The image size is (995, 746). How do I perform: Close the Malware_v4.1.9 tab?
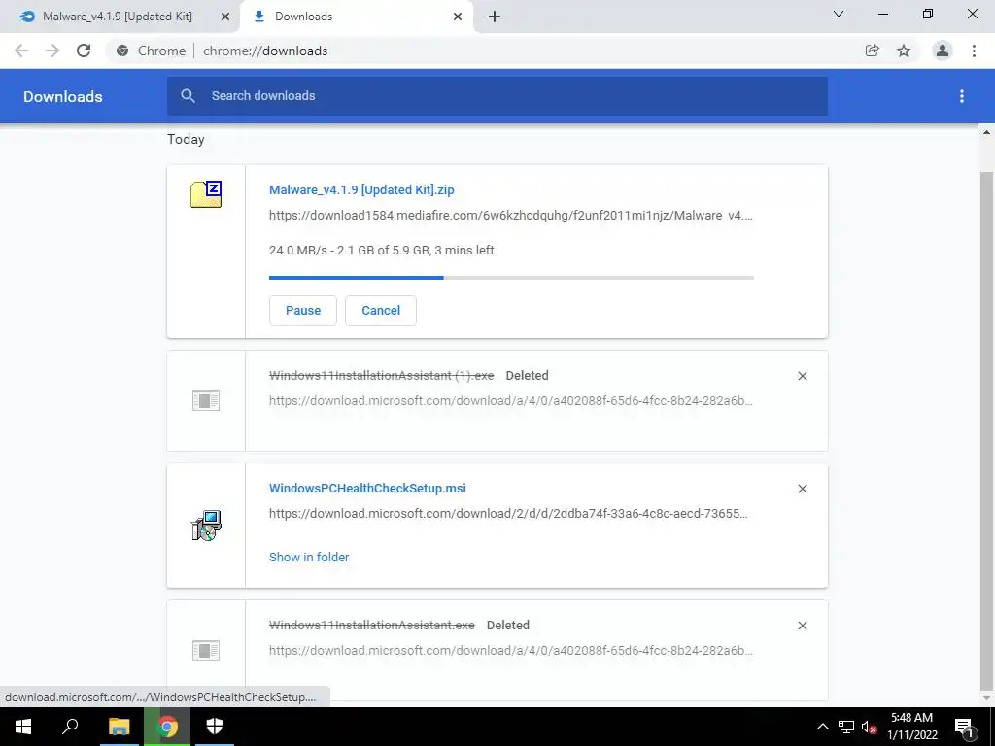224,17
